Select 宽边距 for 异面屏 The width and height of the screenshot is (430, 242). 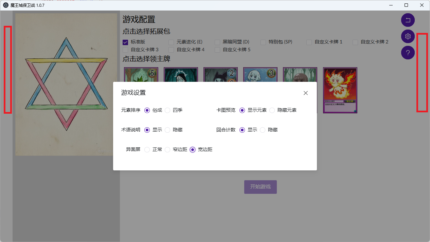coord(193,149)
